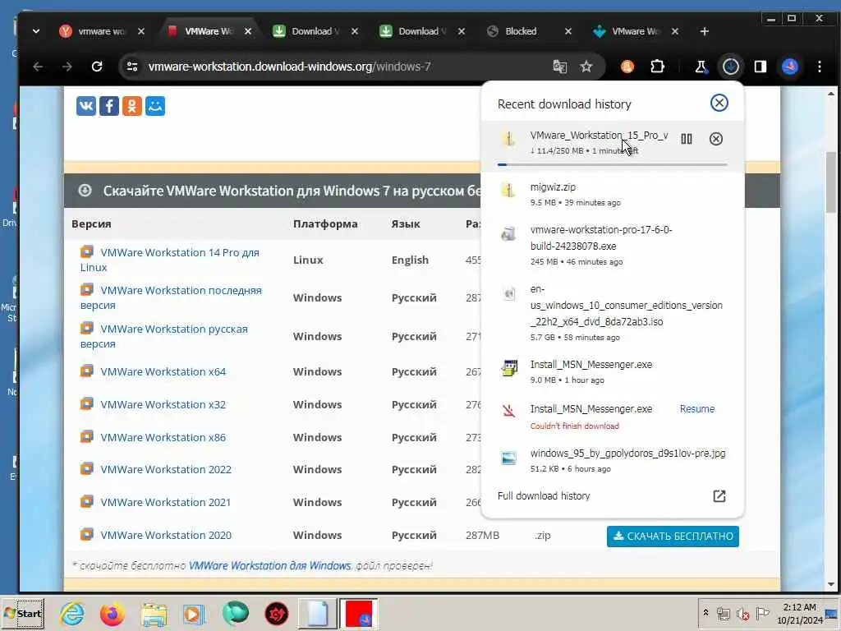The height and width of the screenshot is (631, 841).
Task: Open Full download history
Action: tap(544, 495)
